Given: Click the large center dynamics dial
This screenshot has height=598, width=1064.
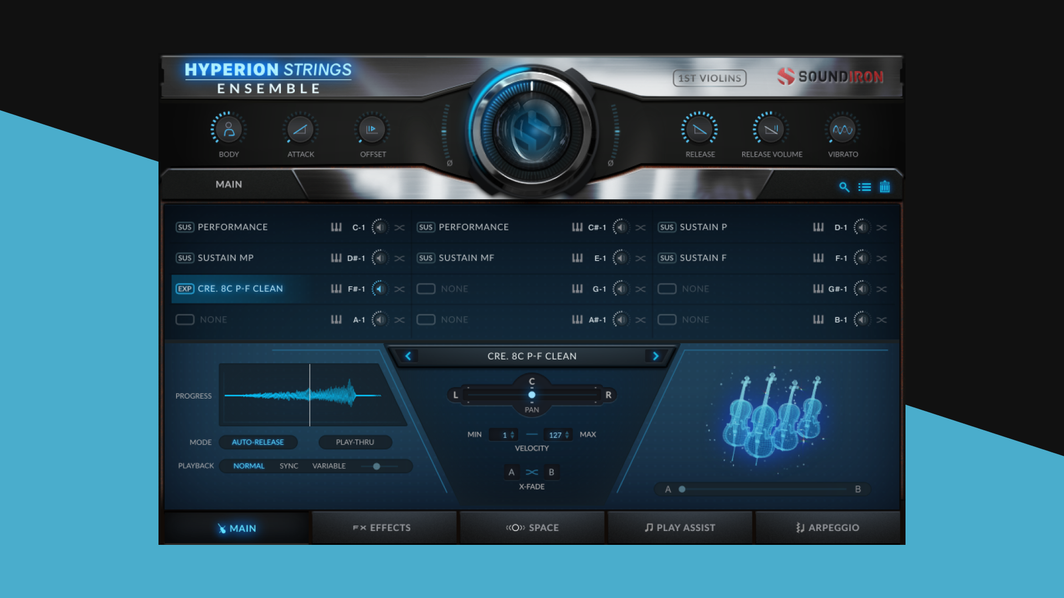Looking at the screenshot, I should (532, 132).
